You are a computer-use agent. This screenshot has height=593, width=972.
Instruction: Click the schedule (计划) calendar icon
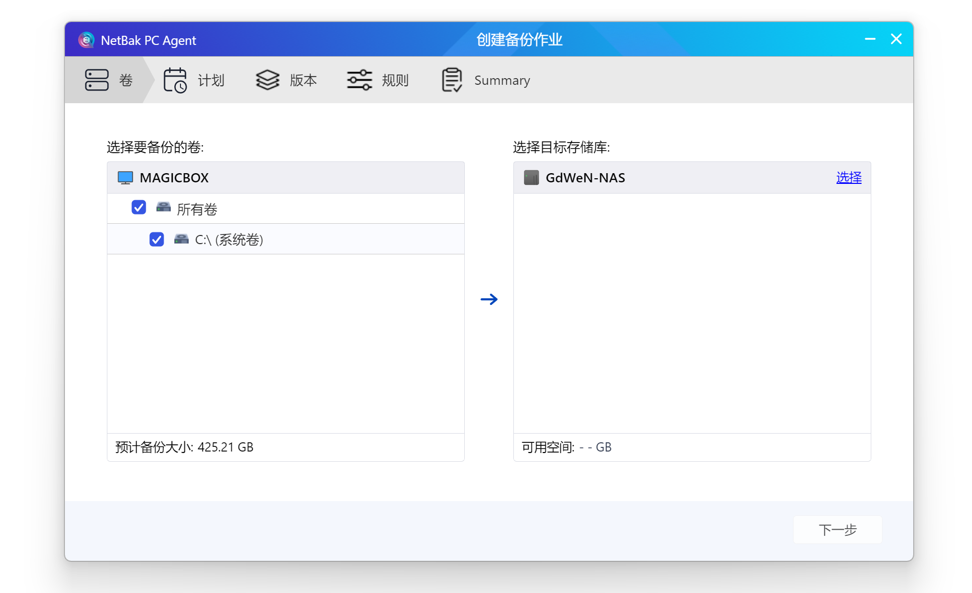tap(175, 80)
